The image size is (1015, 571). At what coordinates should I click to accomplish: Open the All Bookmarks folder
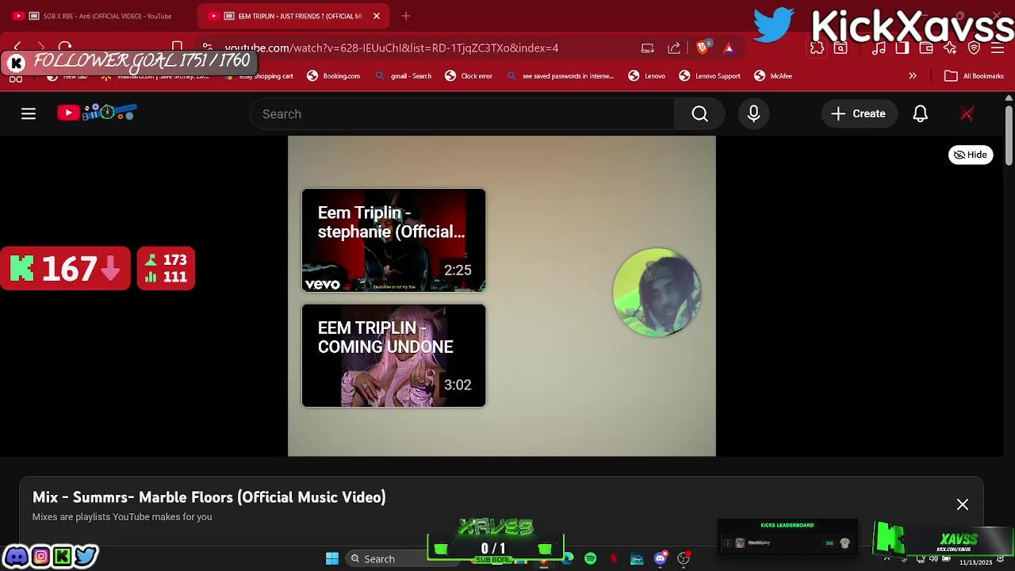pos(974,76)
